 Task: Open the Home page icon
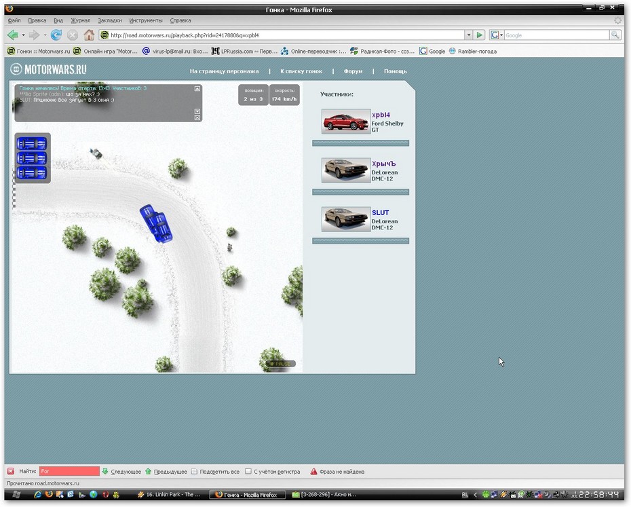pos(89,35)
